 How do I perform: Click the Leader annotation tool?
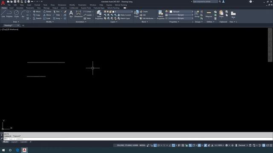(x=88, y=15)
